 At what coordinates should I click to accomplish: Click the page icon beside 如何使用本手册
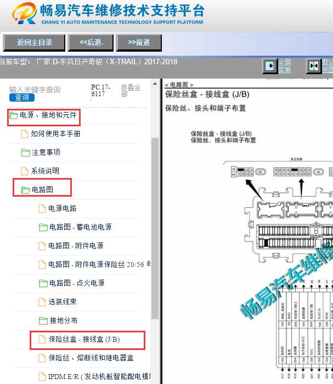(x=25, y=133)
